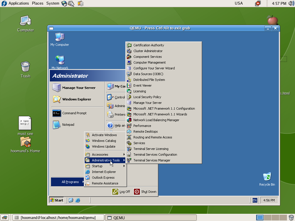Click the GNOME show desktop button

[5, 218]
